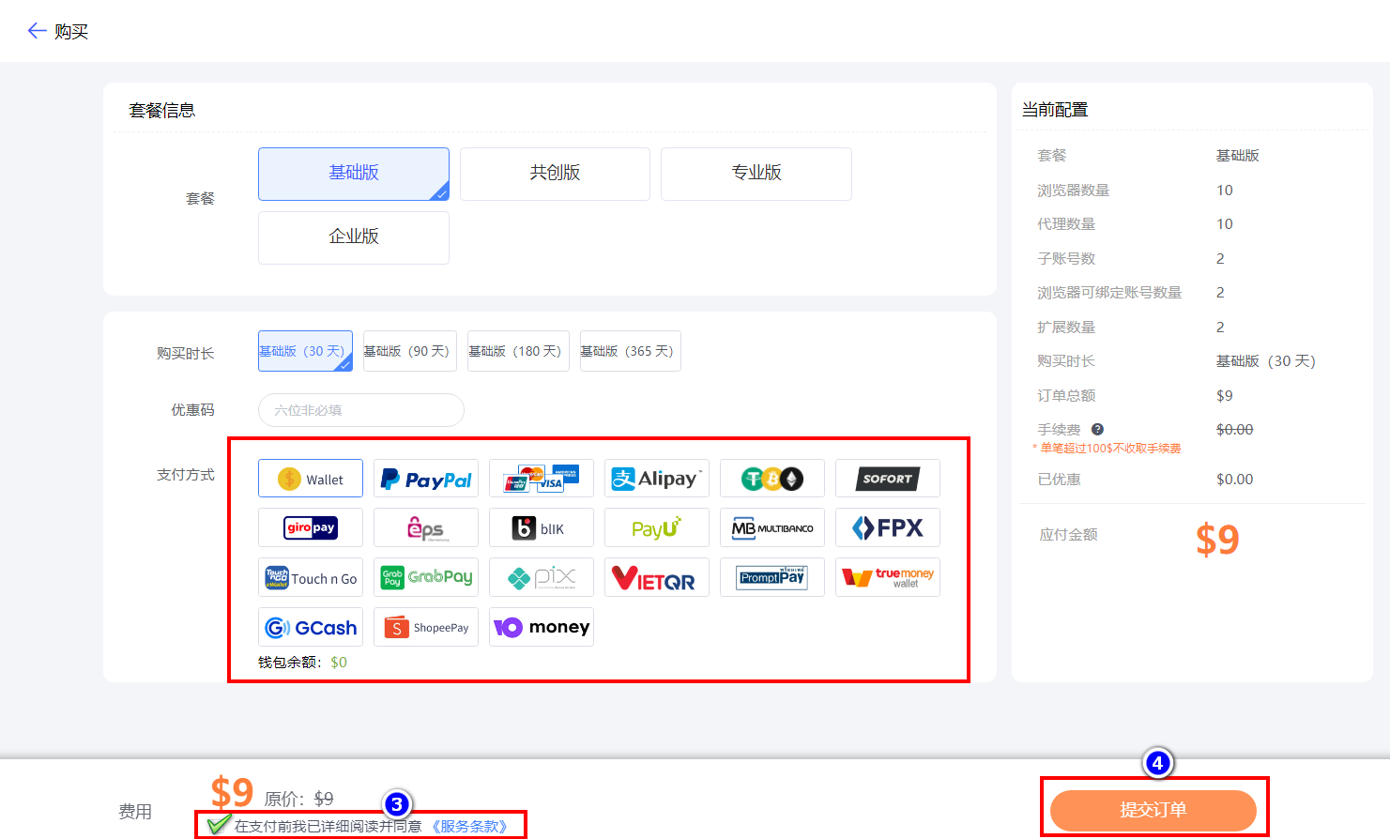The image size is (1390, 839).
Task: Click the 购买时长 value in 当前配置
Action: (x=1266, y=361)
